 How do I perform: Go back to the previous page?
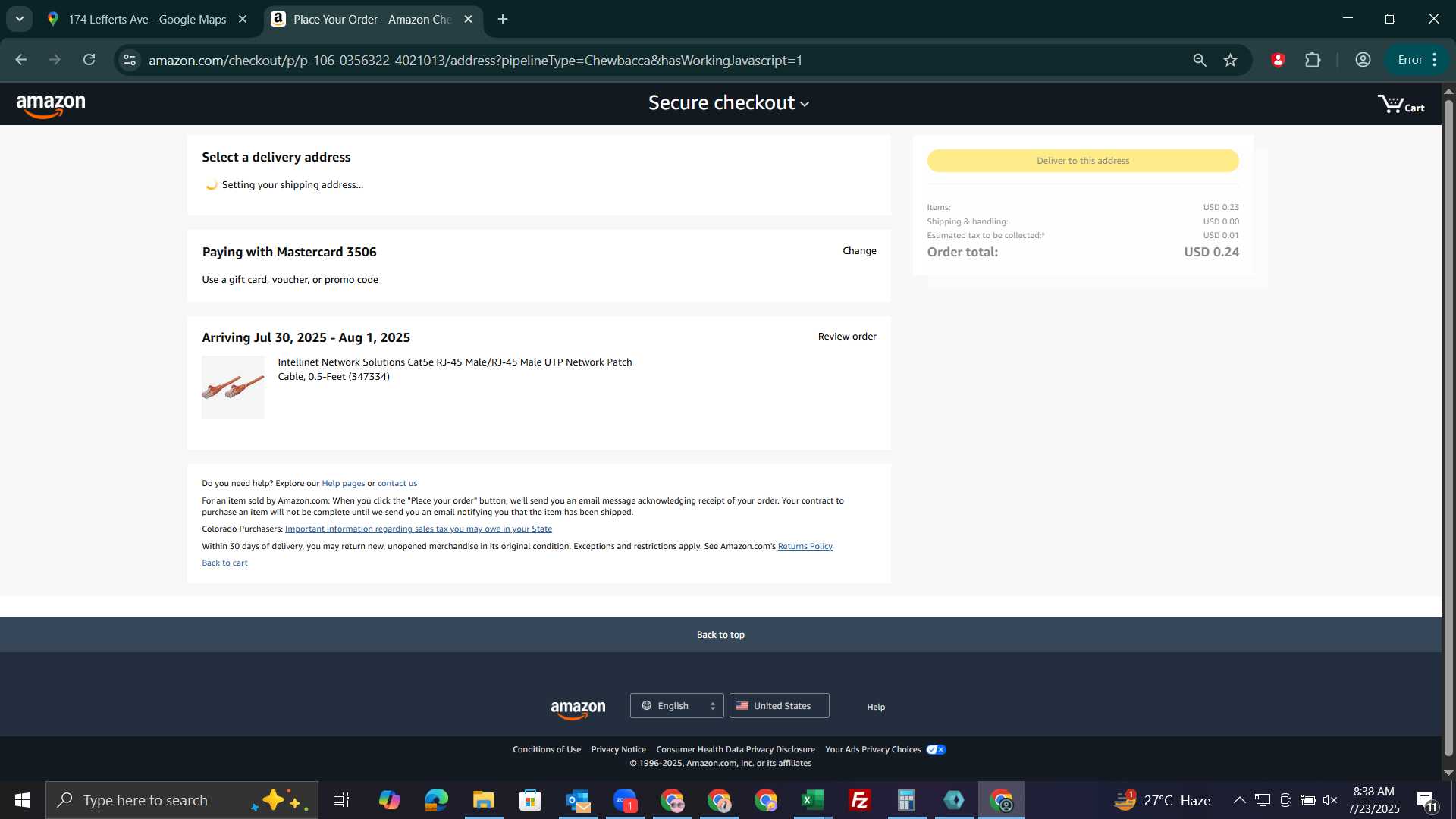point(21,60)
